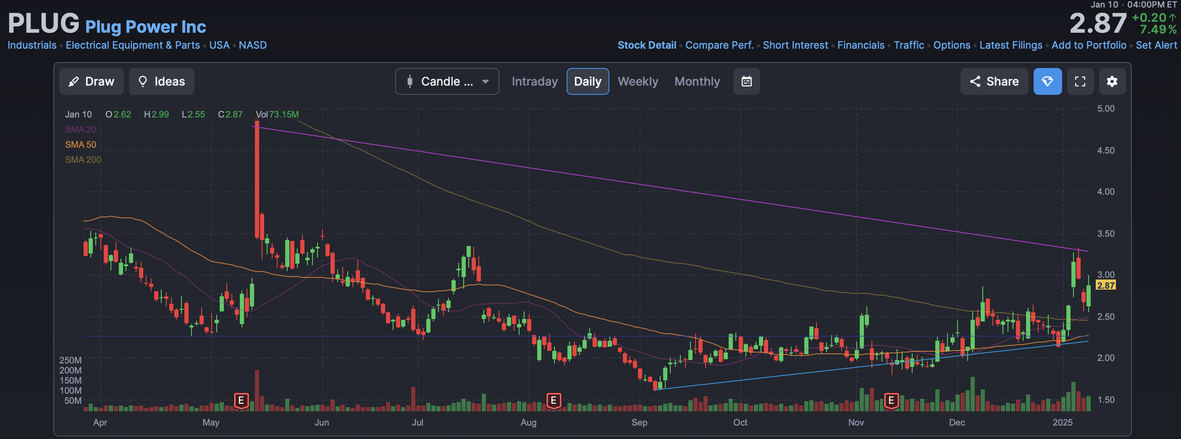Click Set Alert link

pyautogui.click(x=1156, y=45)
